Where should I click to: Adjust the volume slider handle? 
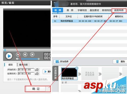(x=39, y=59)
